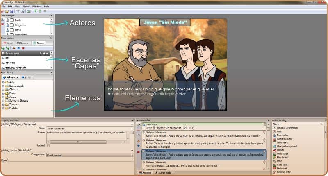Add a Label action from catalog

278,161
